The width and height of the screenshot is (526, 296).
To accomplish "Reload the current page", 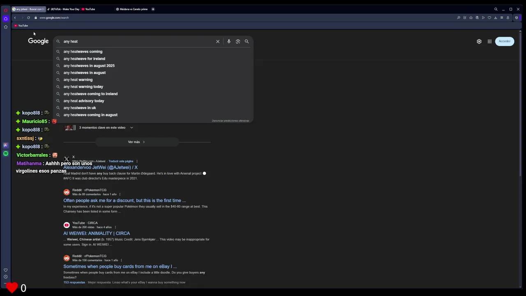I will click(28, 18).
